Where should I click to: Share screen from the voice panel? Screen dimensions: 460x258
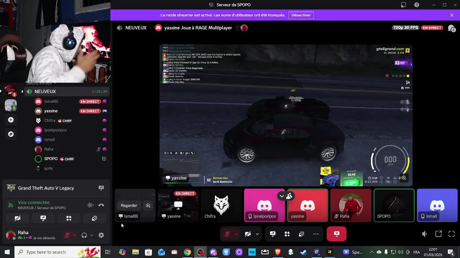43,218
